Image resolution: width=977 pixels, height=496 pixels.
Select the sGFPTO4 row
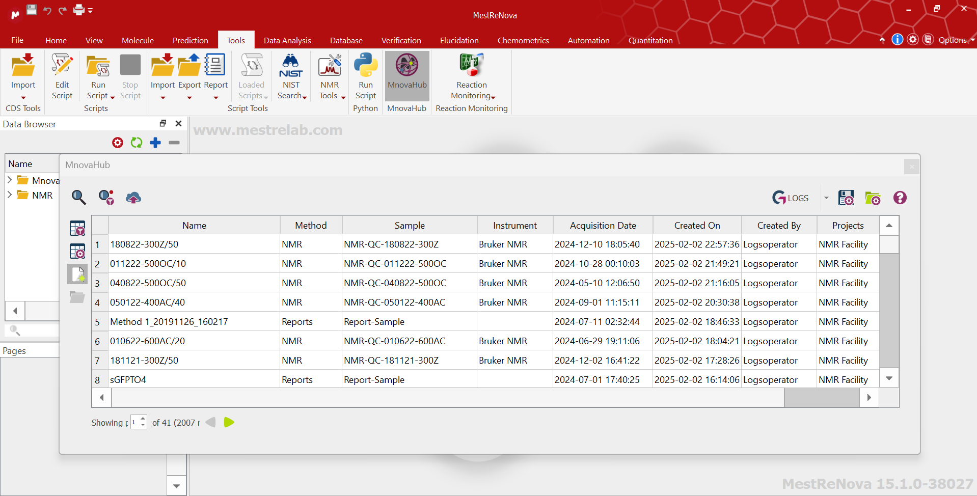coord(486,380)
